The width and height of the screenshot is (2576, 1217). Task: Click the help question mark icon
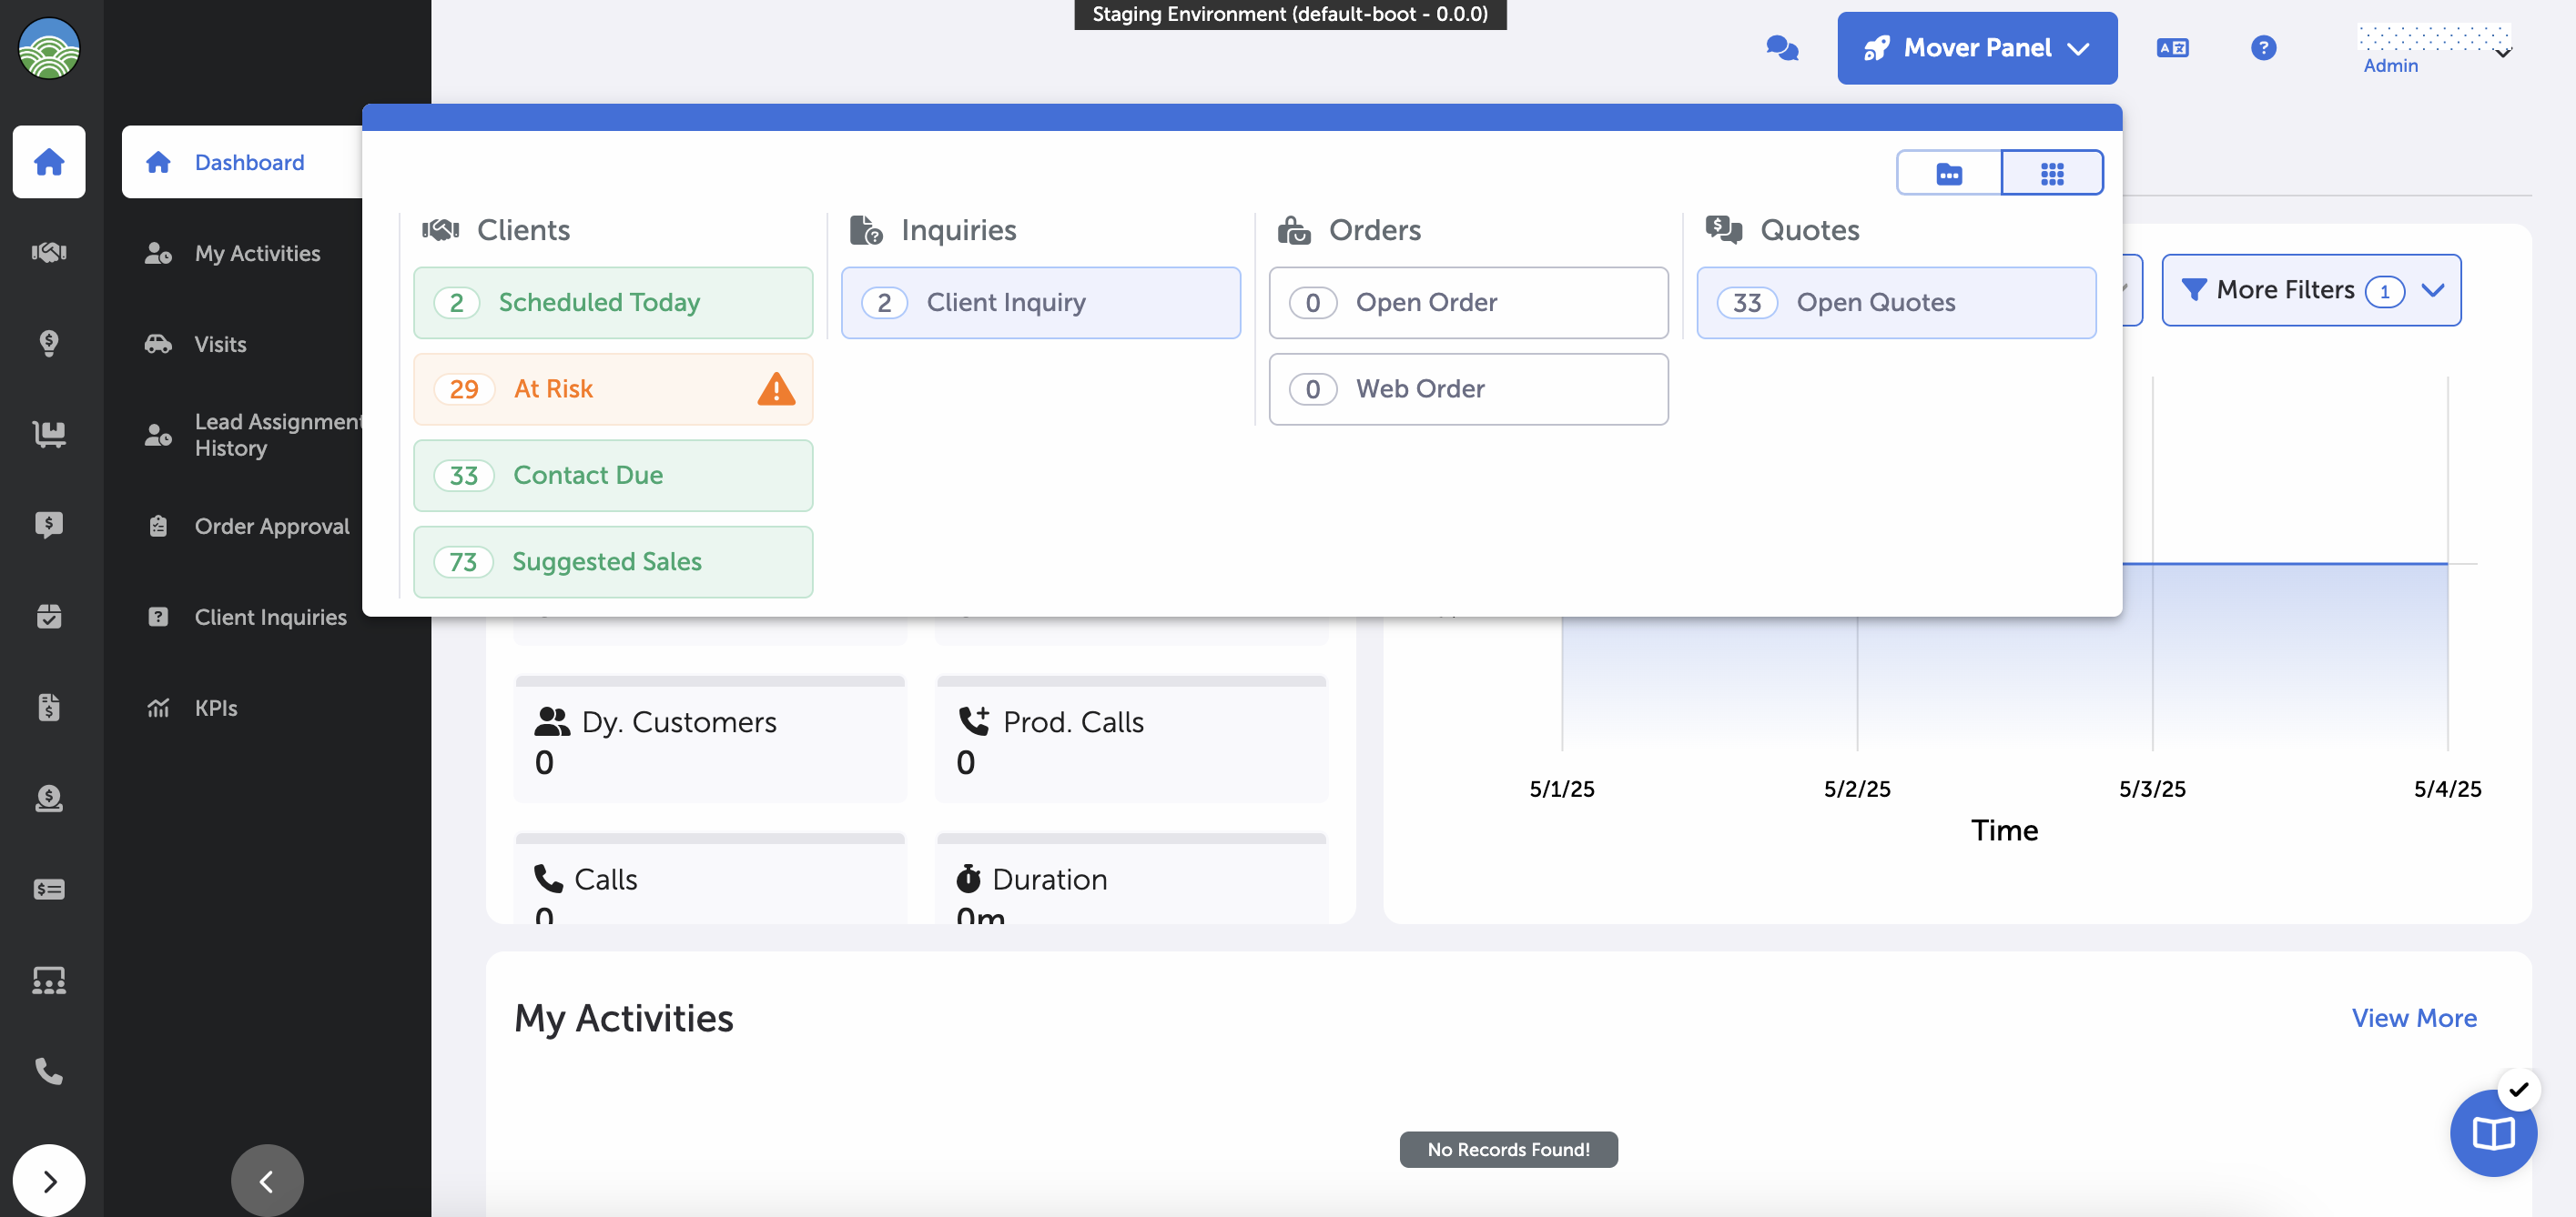(2263, 48)
